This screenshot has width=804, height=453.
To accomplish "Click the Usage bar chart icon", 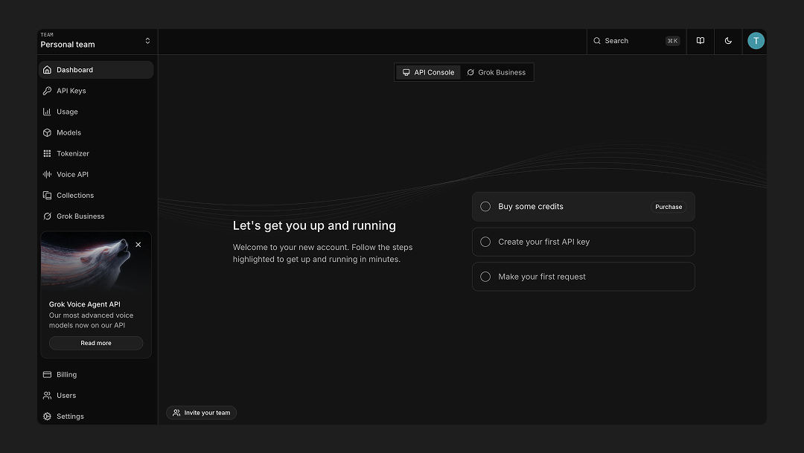I will 47,112.
